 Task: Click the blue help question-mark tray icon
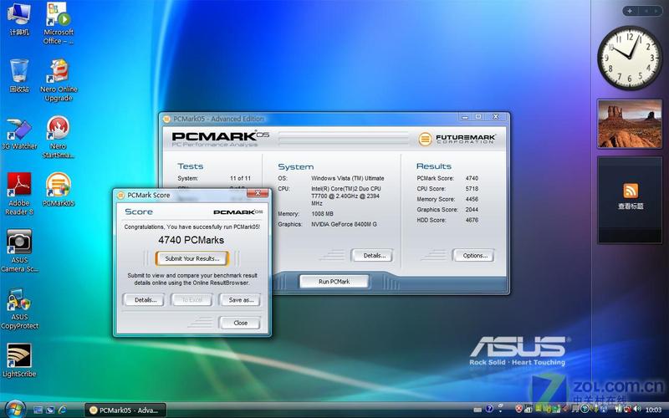(489, 409)
